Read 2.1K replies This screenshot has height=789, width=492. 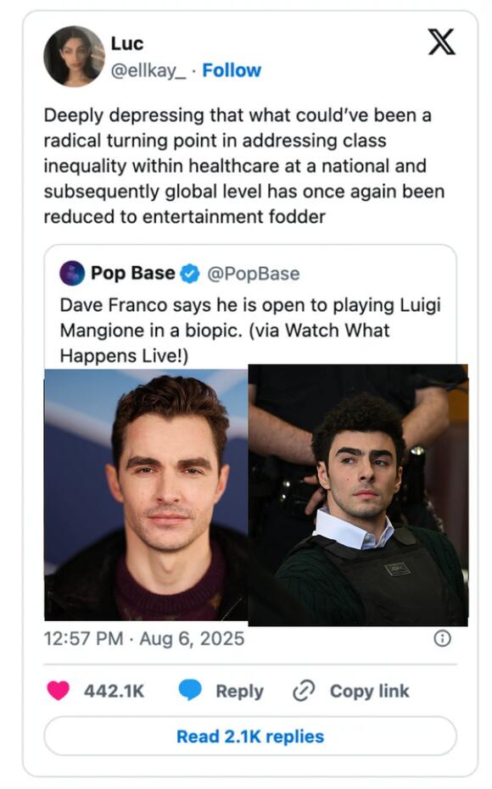(246, 736)
